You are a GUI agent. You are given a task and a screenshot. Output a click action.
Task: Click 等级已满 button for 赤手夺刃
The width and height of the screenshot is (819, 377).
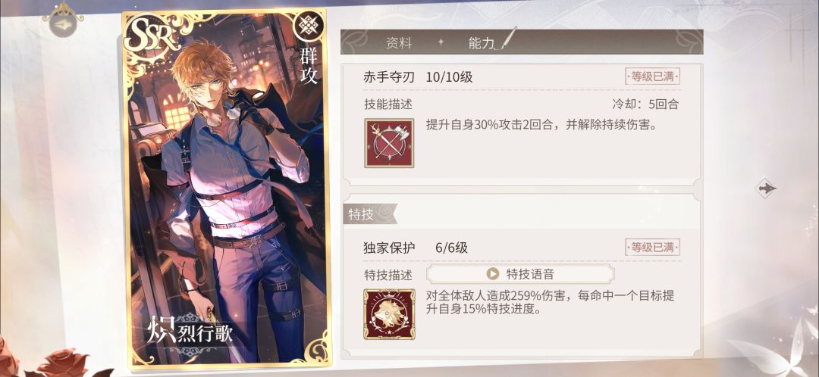coord(652,76)
